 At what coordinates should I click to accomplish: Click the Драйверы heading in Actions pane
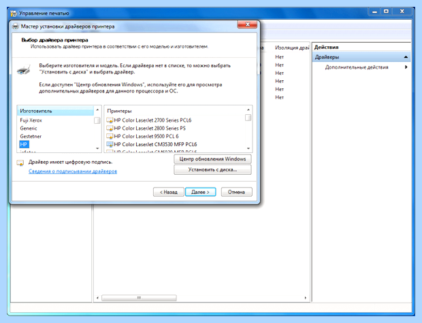[x=327, y=57]
